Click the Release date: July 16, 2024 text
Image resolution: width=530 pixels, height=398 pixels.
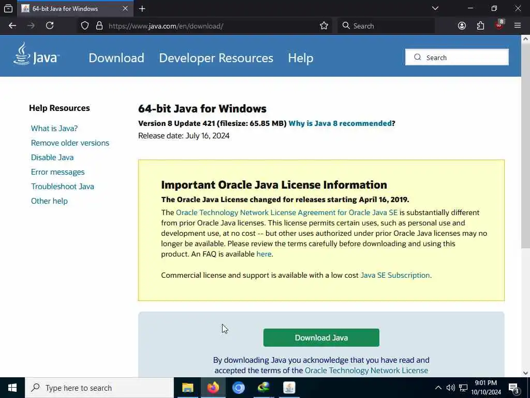[184, 136]
